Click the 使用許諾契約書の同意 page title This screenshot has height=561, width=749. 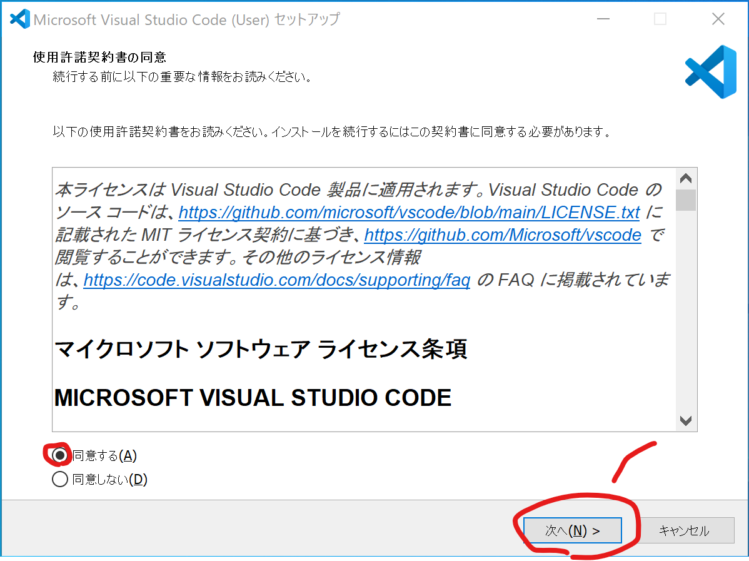tap(99, 58)
